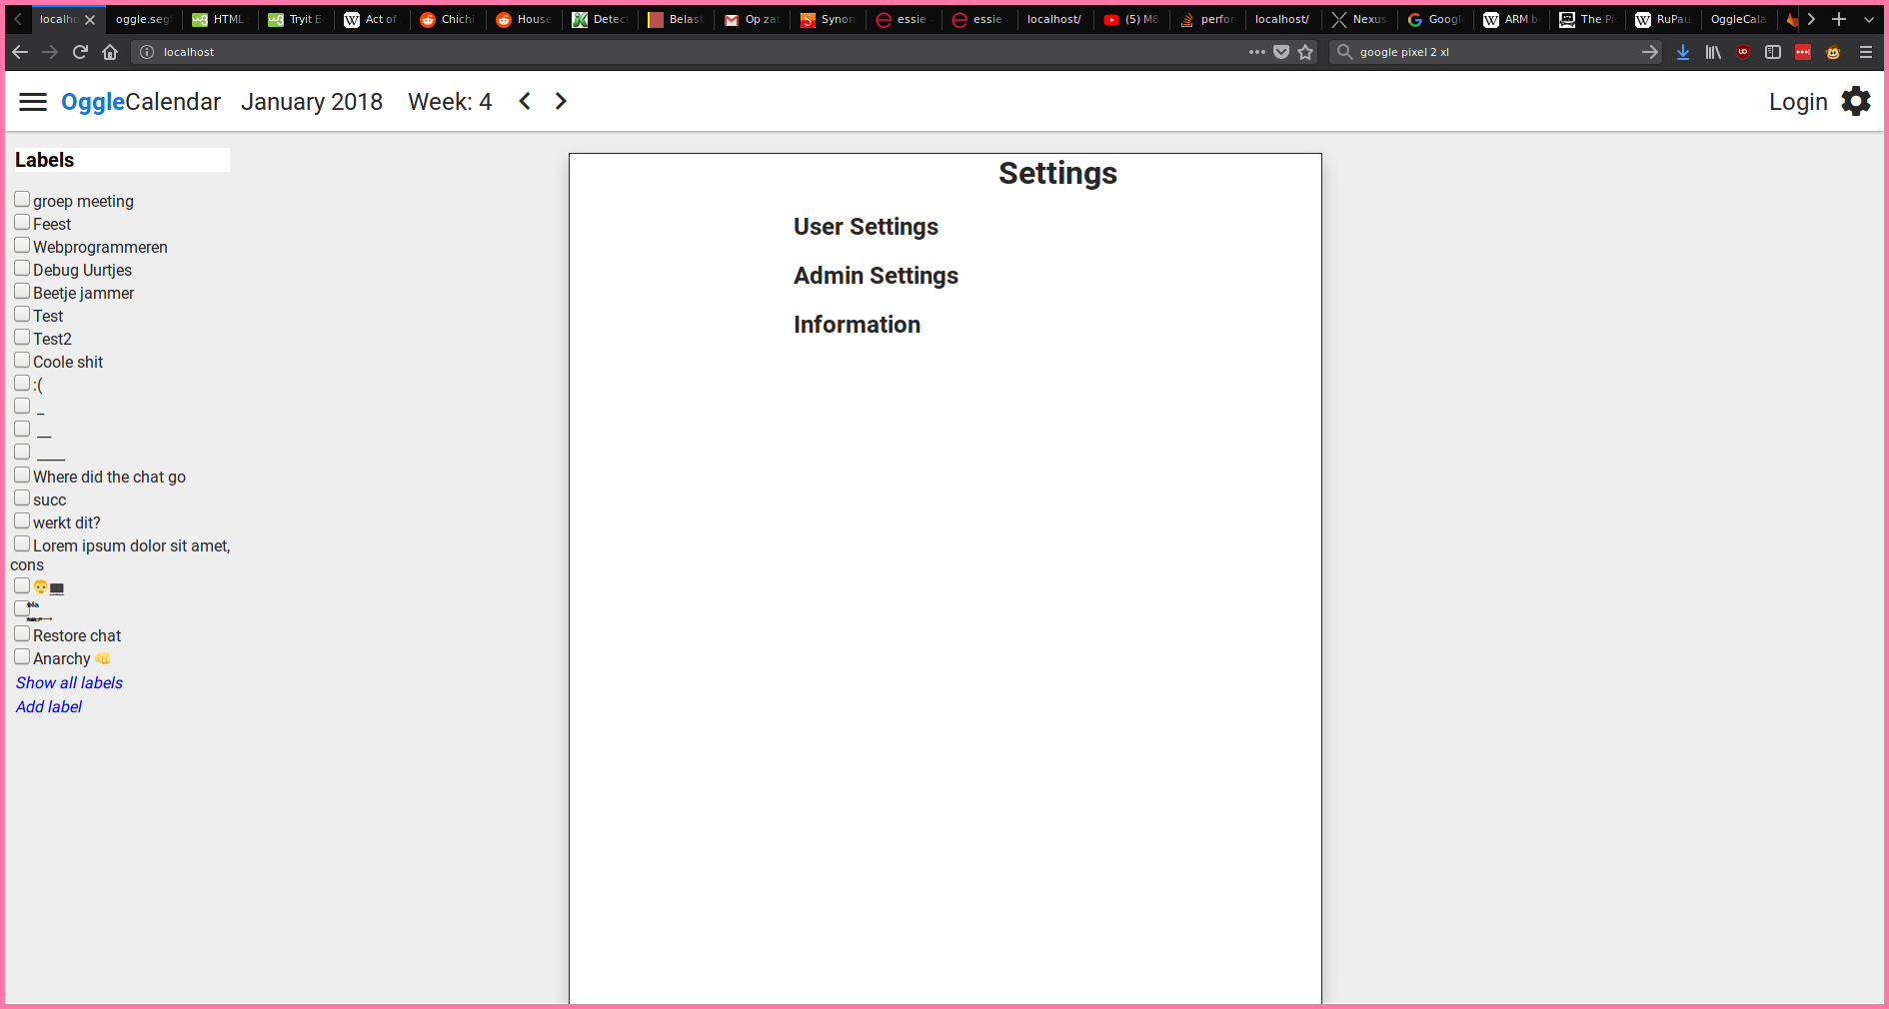Check the Webprogrammeren label
The height and width of the screenshot is (1009, 1889).
(x=22, y=246)
